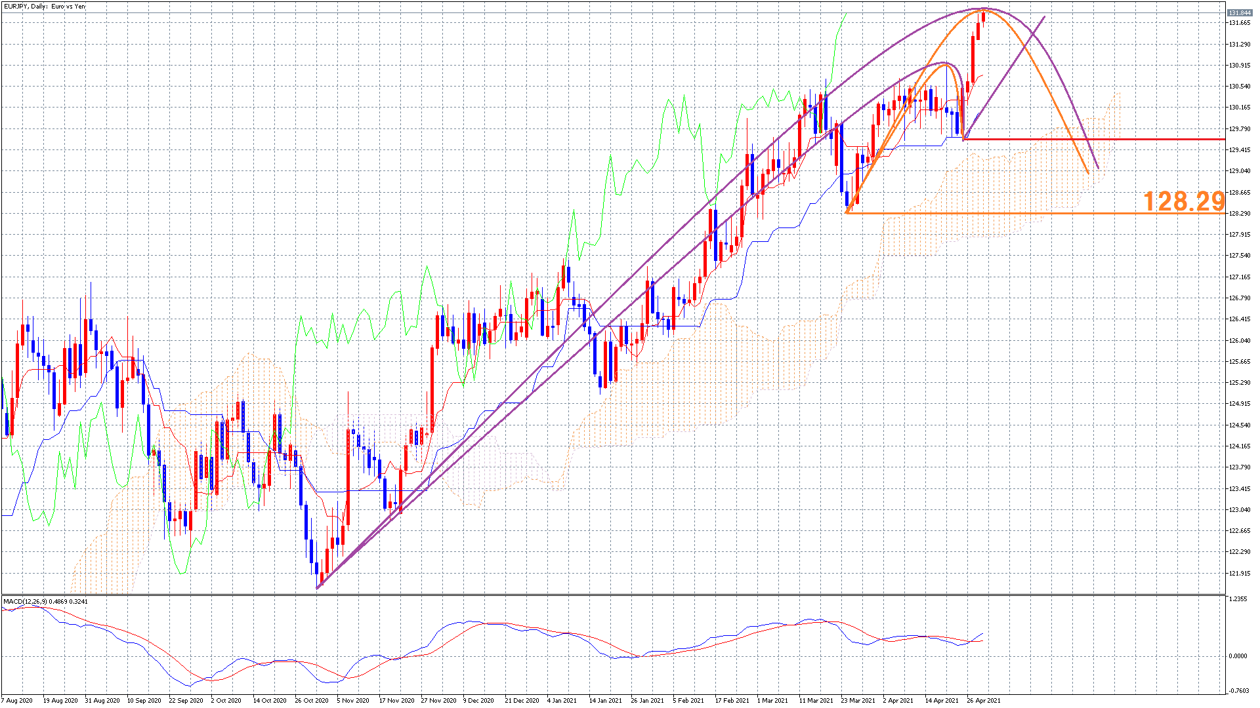Screen dimensions: 1260x708
Task: Click the 128.29 orange text label
Action: point(1183,201)
